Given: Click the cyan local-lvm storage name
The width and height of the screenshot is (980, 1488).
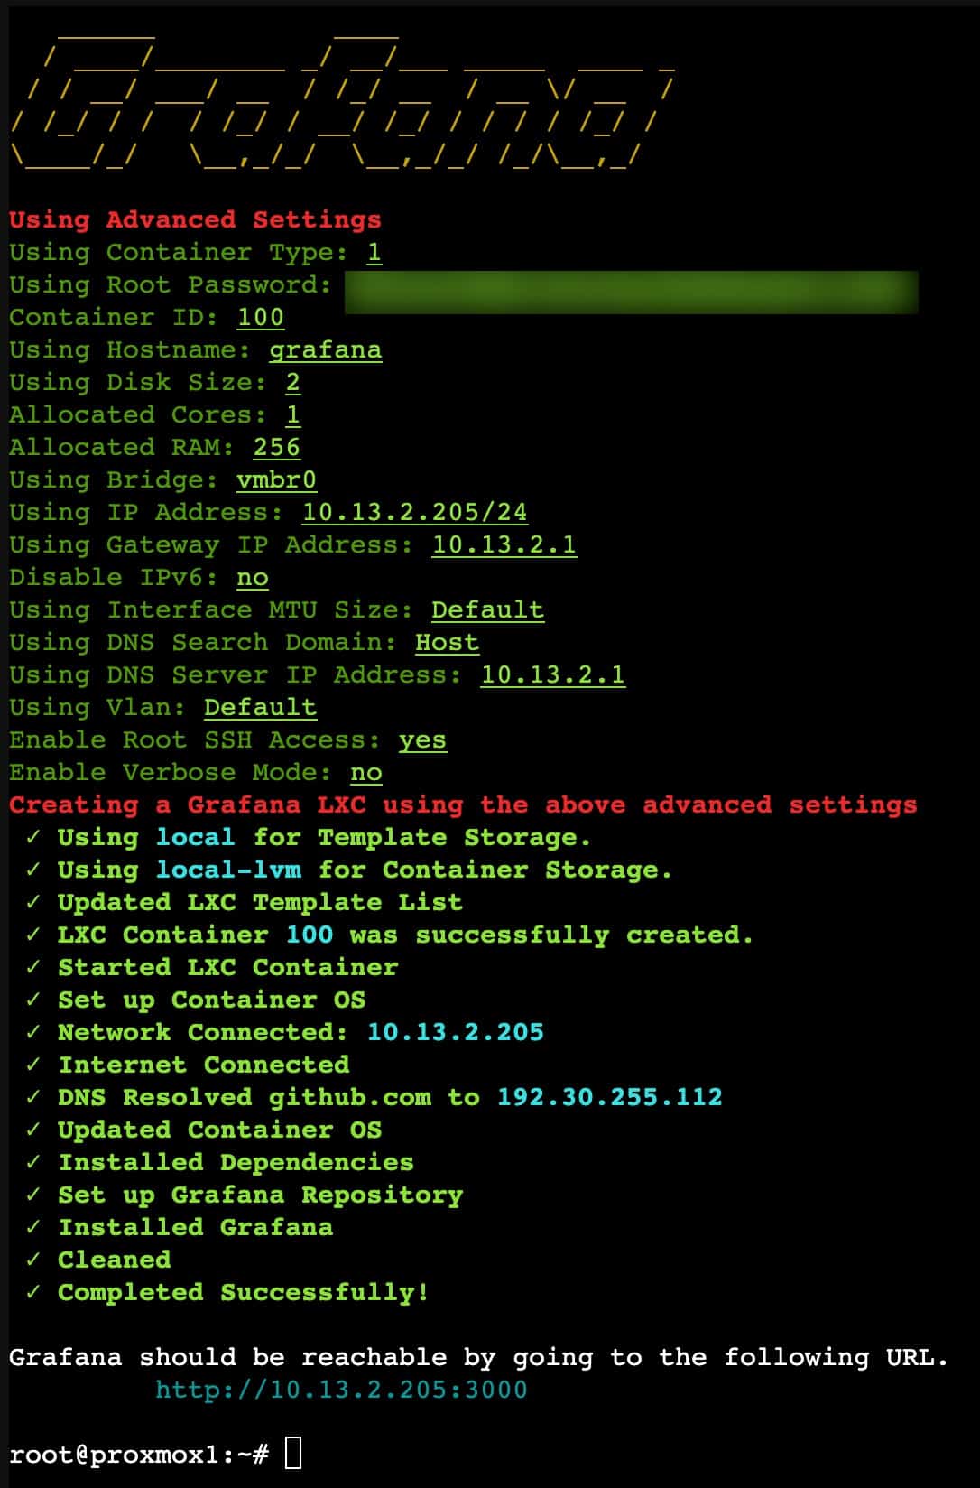Looking at the screenshot, I should click(228, 870).
